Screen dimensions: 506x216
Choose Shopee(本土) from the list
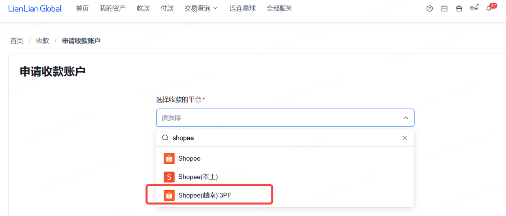click(198, 177)
